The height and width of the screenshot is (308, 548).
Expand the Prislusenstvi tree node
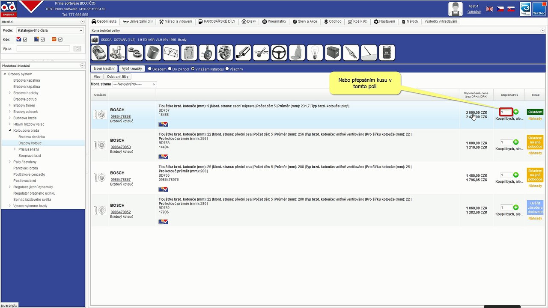pyautogui.click(x=15, y=149)
